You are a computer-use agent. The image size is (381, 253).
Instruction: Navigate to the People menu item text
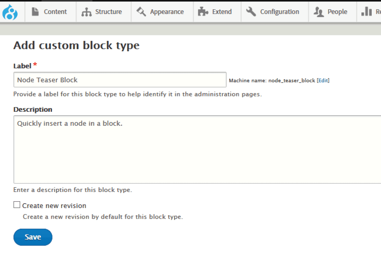pyautogui.click(x=337, y=12)
